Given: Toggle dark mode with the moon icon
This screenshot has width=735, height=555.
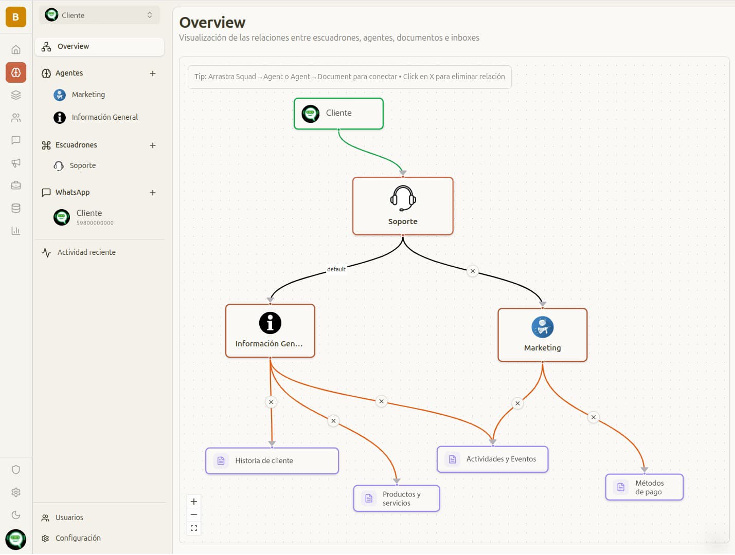Looking at the screenshot, I should (16, 514).
